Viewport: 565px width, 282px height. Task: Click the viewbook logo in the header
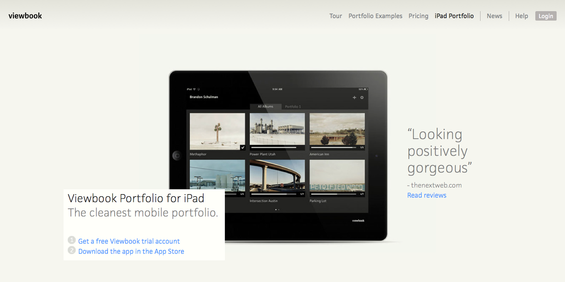[x=25, y=16]
